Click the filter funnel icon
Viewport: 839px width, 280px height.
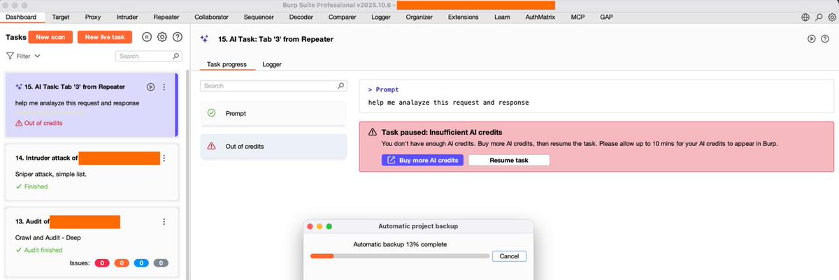coord(10,56)
